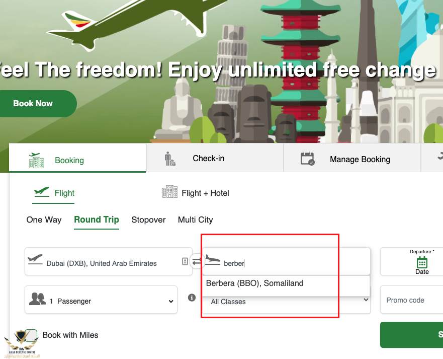This screenshot has height=359, width=443.
Task: Choose Berbera (BBO), Somaliland suggestion
Action: (255, 283)
